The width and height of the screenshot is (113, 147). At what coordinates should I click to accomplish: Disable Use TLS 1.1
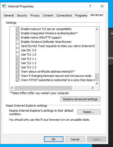18,59
